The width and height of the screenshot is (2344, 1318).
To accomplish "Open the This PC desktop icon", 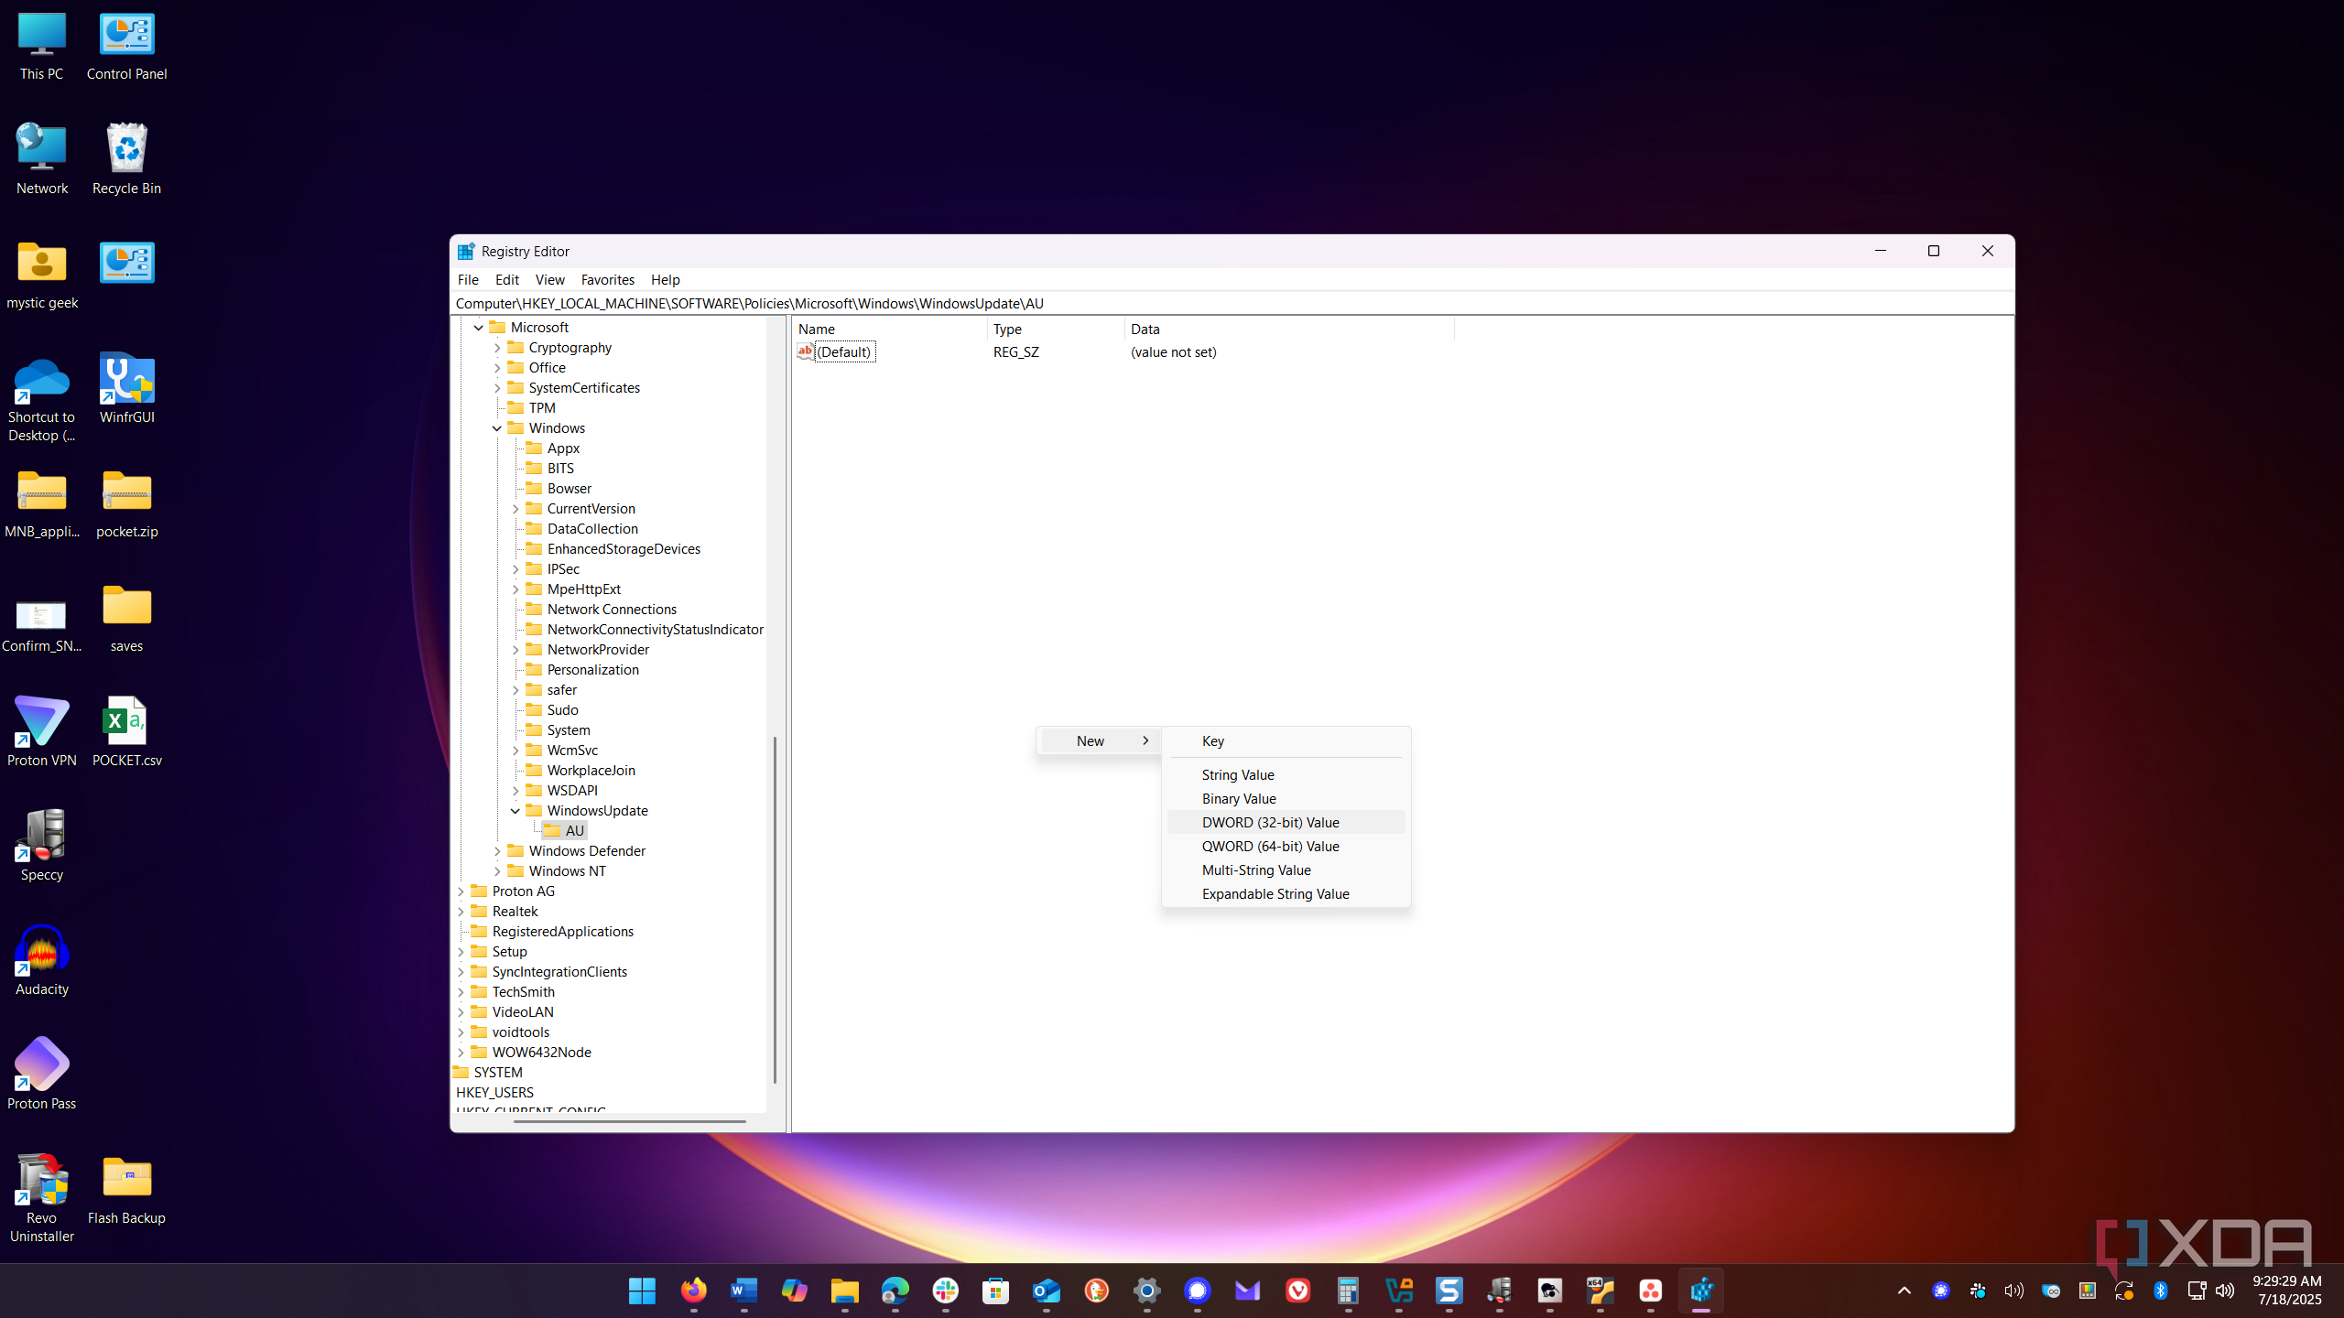I will 41,47.
